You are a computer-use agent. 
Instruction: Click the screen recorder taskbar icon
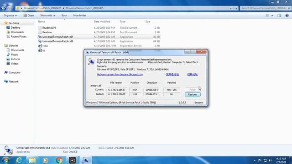pyautogui.click(x=72, y=160)
